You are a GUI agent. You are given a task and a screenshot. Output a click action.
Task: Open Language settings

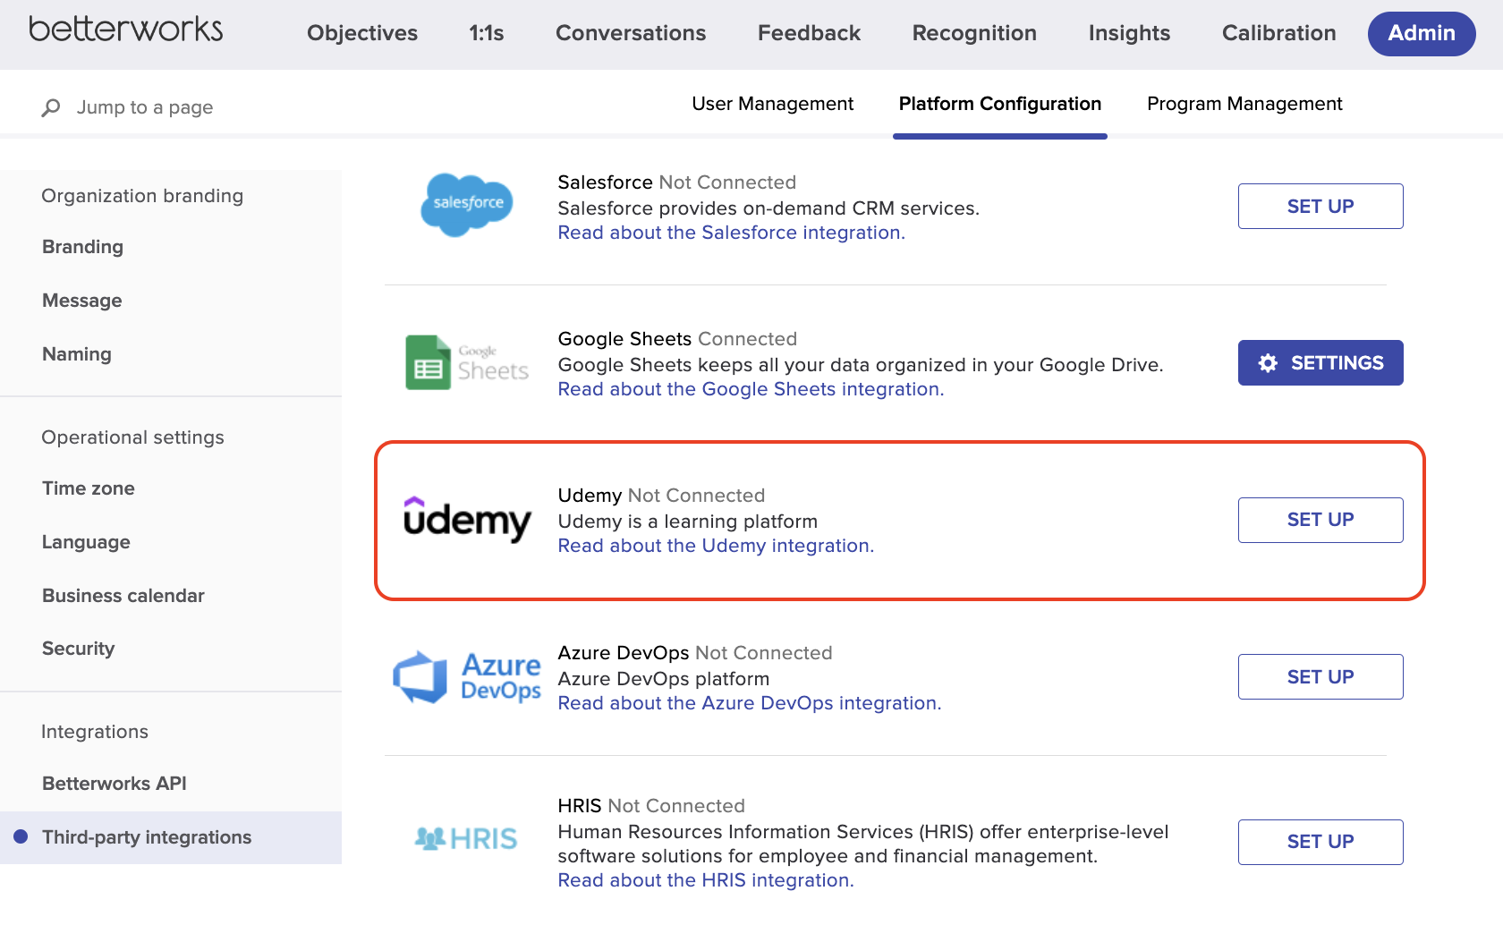tap(86, 542)
